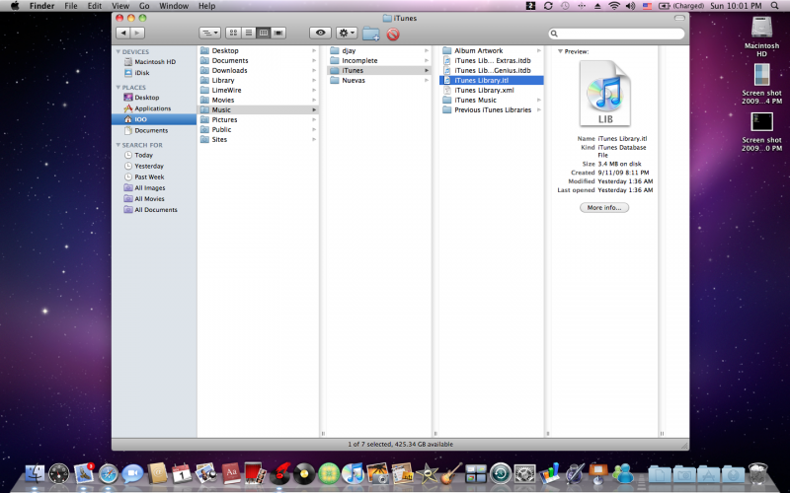This screenshot has width=790, height=493.
Task: Switch to column view in Finder toolbar
Action: coord(263,34)
